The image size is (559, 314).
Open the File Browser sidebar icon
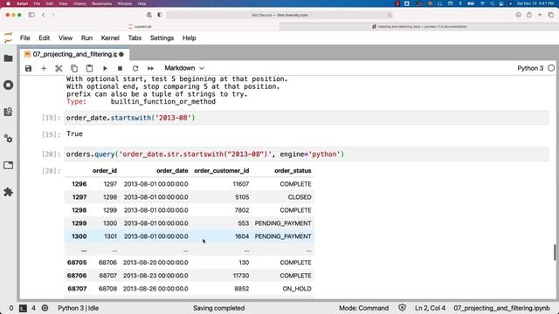pos(8,58)
